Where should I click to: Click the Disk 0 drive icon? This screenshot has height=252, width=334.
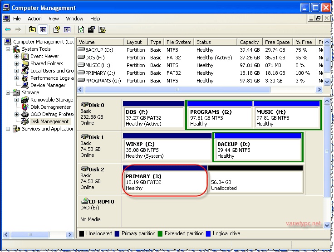(x=84, y=105)
